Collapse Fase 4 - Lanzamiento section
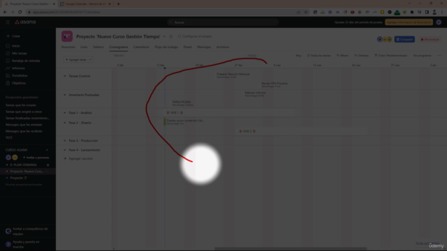The width and height of the screenshot is (447, 251). (x=65, y=150)
